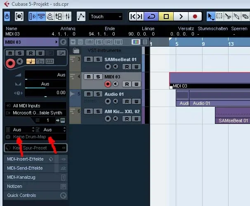Viewport: 250px width, 206px height.
Task: Select the Erase tool
Action: (245, 16)
